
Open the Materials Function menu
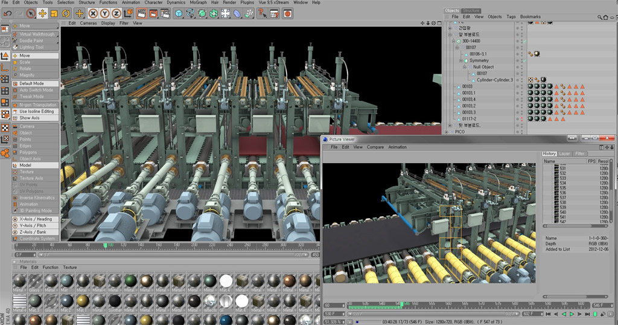coord(51,268)
